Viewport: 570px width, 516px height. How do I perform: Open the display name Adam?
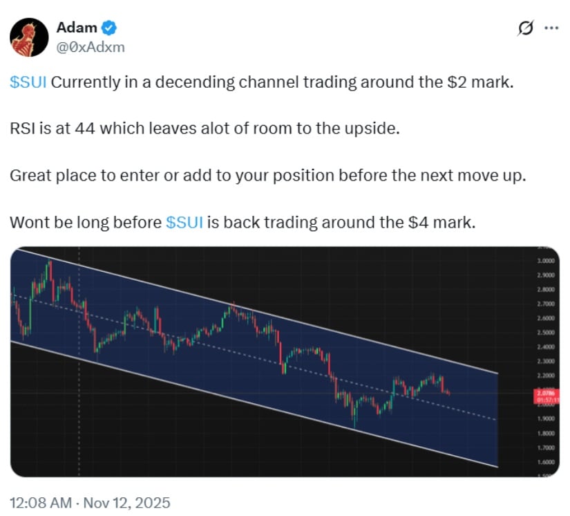76,28
